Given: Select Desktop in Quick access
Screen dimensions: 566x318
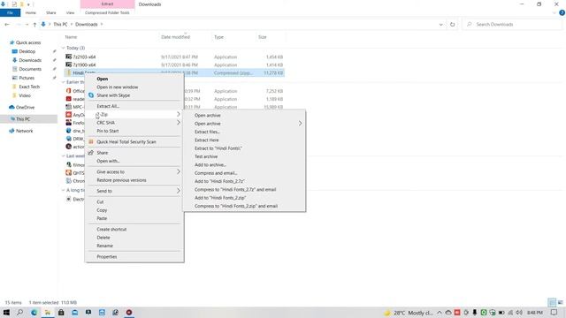Looking at the screenshot, I should pyautogui.click(x=27, y=51).
